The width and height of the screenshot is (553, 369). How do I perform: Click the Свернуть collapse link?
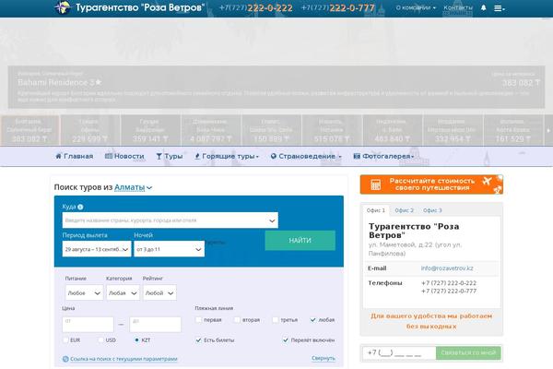(x=324, y=359)
